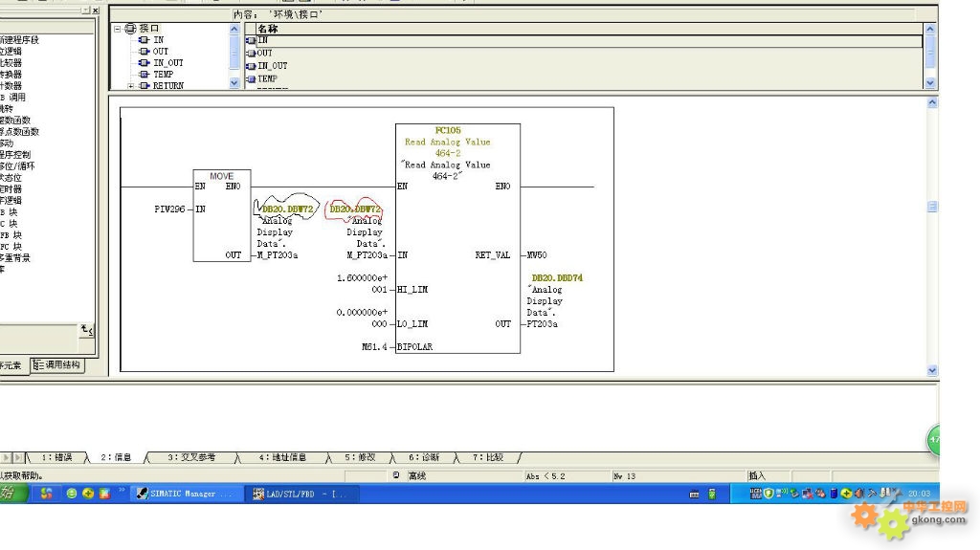
Task: Click the system tray clock 20:03
Action: point(919,494)
